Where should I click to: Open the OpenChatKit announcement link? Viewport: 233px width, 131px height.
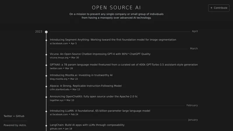click(x=93, y=97)
